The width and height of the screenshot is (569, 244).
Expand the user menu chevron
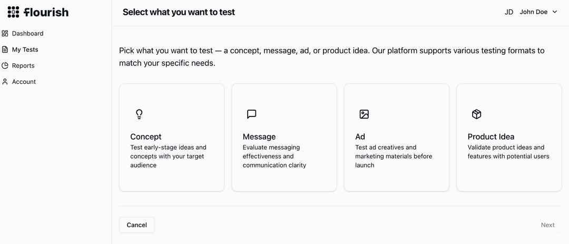point(555,12)
